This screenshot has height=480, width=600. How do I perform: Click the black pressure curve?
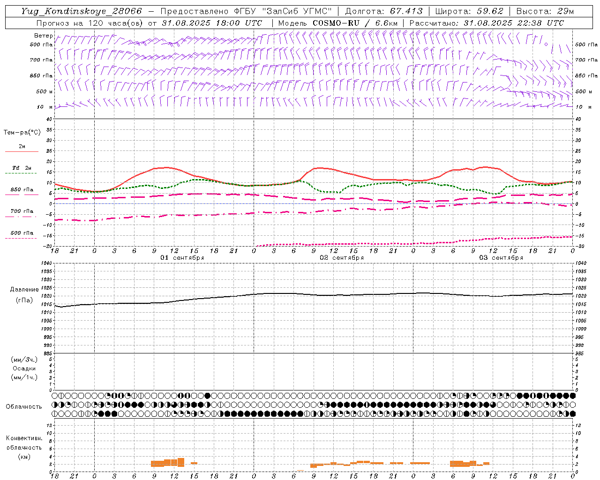point(314,294)
